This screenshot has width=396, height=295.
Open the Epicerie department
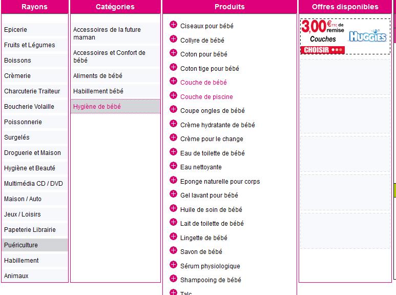click(15, 30)
